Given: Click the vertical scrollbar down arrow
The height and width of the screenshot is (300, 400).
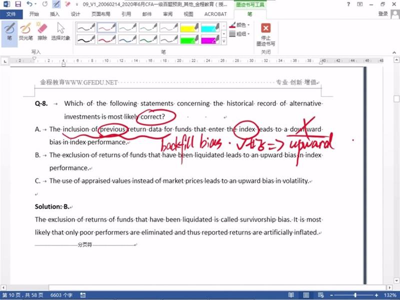Looking at the screenshot, I should point(396,280).
